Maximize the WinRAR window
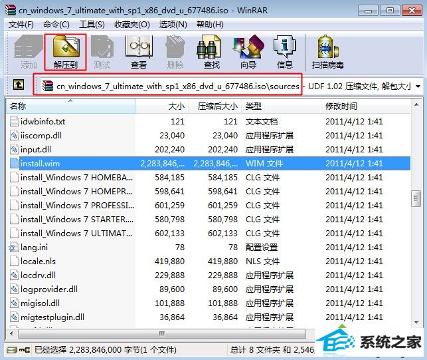The image size is (427, 360). tap(390, 11)
